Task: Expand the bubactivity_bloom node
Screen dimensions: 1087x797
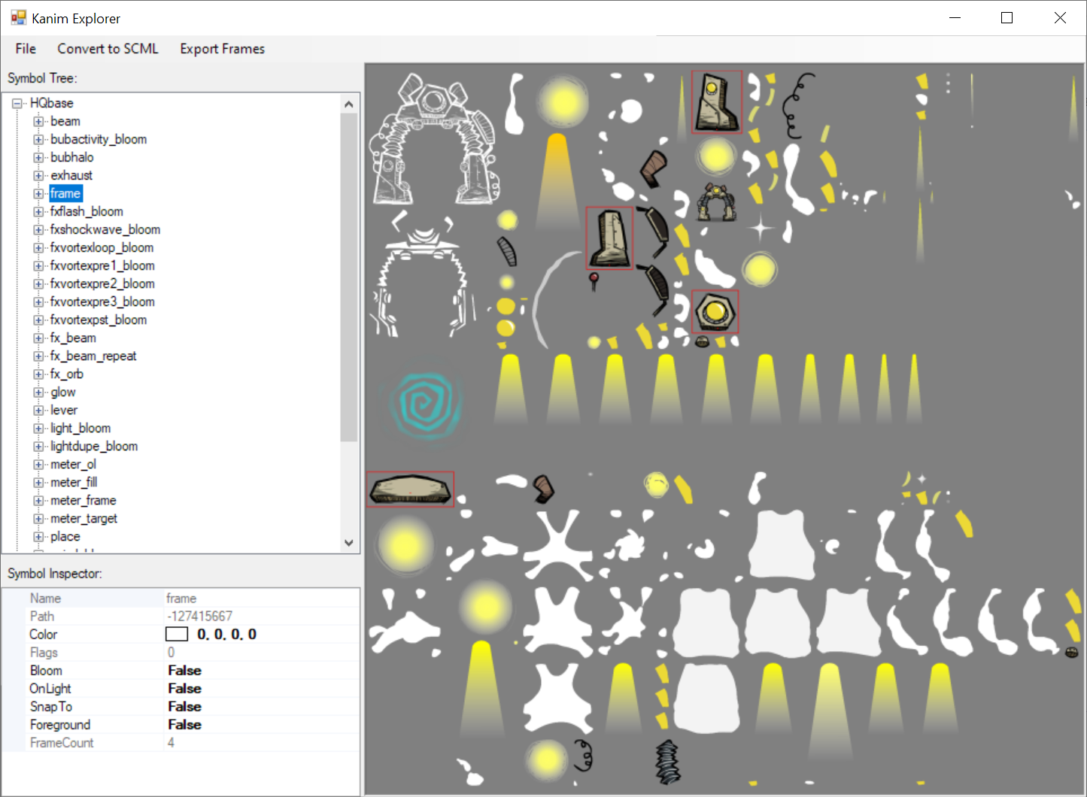Action: pyautogui.click(x=38, y=139)
